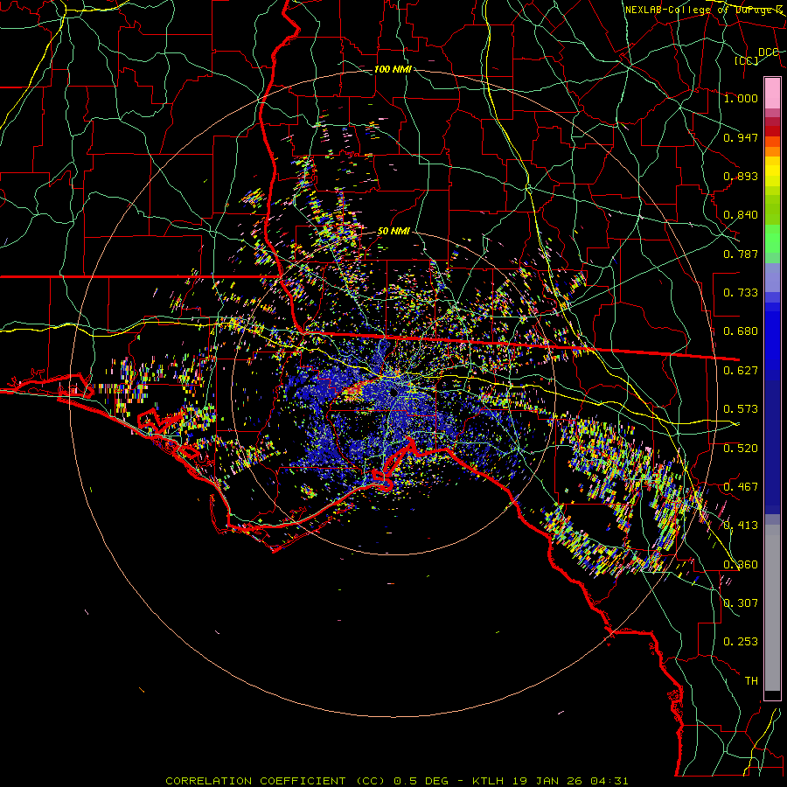The width and height of the screenshot is (787, 787).
Task: Click the NEXLAB-College of DuPage credit text
Action: pyautogui.click(x=704, y=10)
